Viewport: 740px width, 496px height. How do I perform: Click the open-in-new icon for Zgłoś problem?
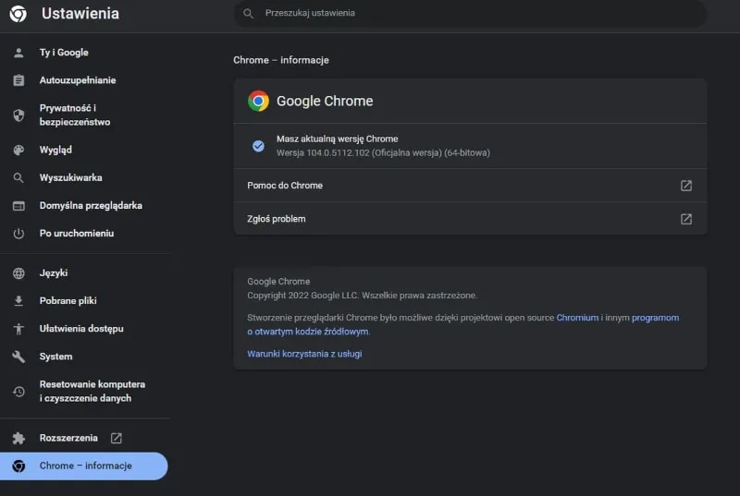(x=686, y=219)
